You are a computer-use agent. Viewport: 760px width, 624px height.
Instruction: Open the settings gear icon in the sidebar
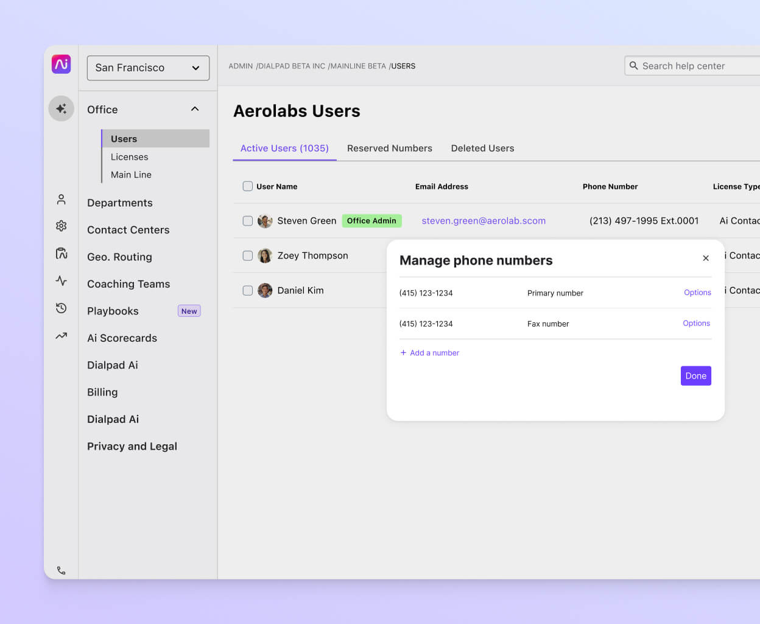pos(61,225)
